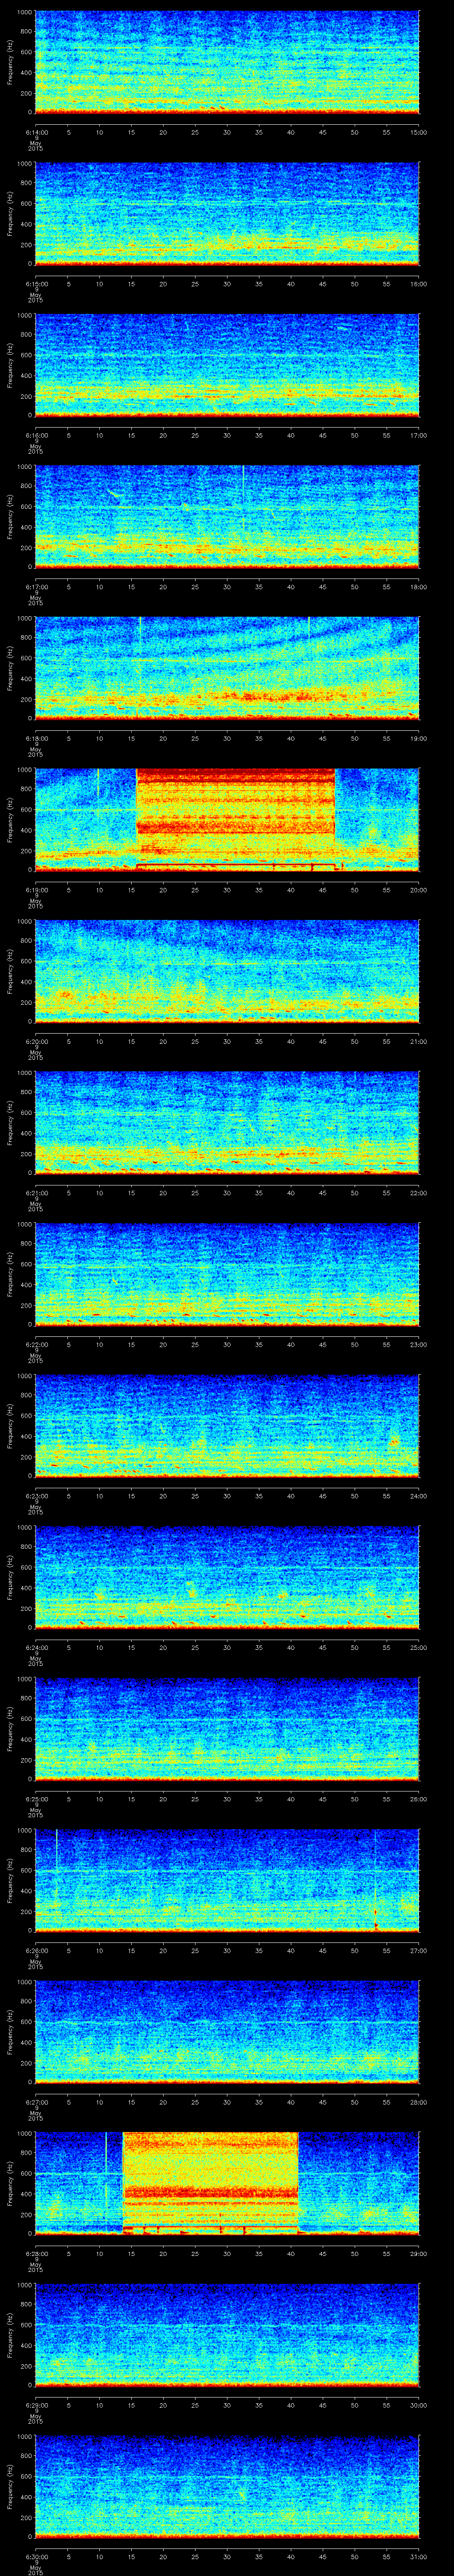Screen dimensions: 454x2576
Task: Select the spectrogram panel starting at 6:16:00
Action: (227, 365)
